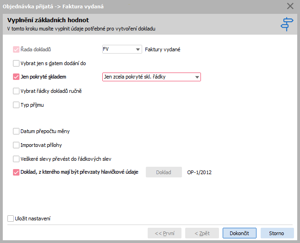
Task: Tick the Datum přepočtu měny checkbox
Action: pos(17,131)
